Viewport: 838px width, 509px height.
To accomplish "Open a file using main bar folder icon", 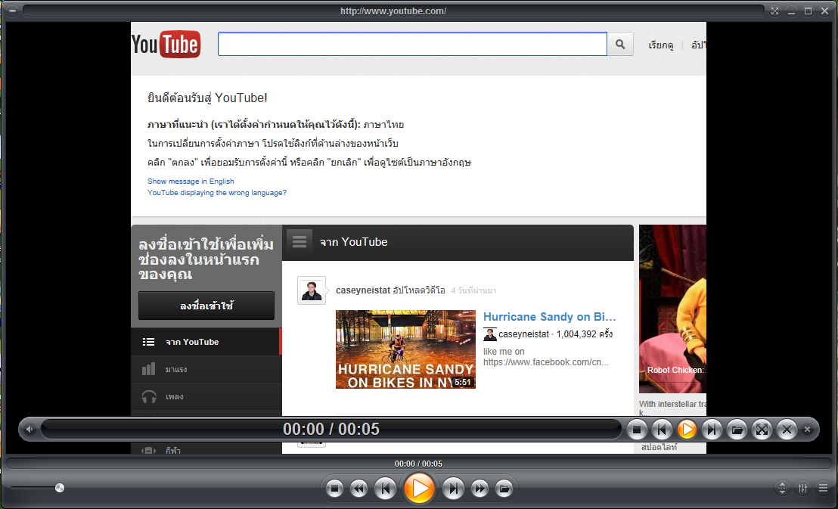I will [x=504, y=488].
